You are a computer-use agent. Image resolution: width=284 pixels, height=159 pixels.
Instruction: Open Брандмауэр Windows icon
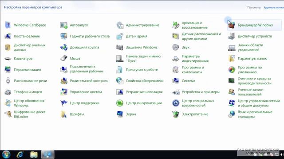(232, 25)
